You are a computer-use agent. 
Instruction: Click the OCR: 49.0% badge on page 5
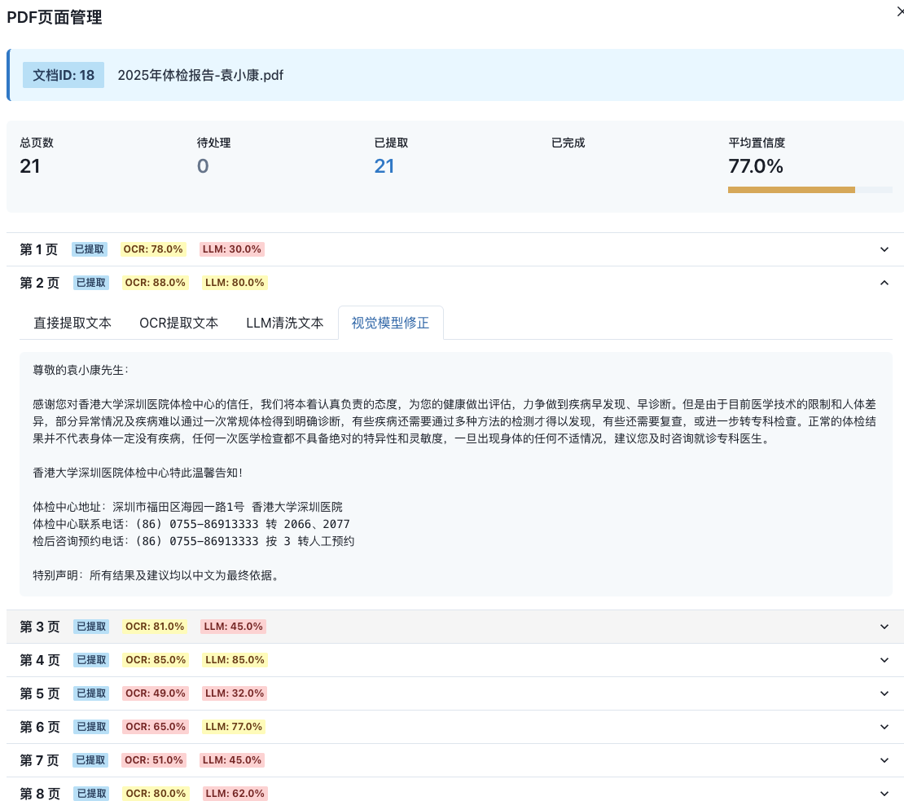coord(155,693)
